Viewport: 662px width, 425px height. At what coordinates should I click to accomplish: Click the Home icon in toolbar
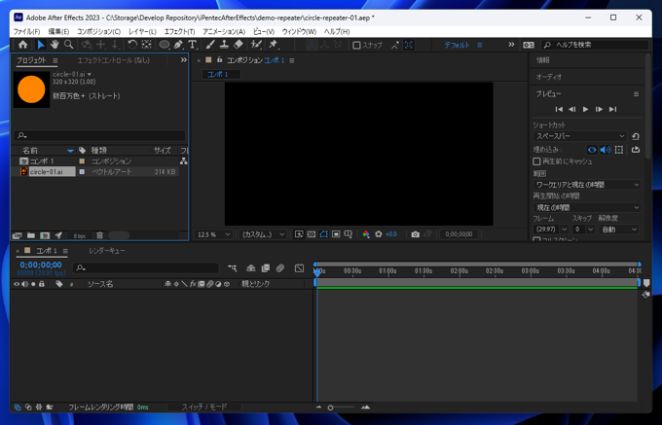(23, 45)
